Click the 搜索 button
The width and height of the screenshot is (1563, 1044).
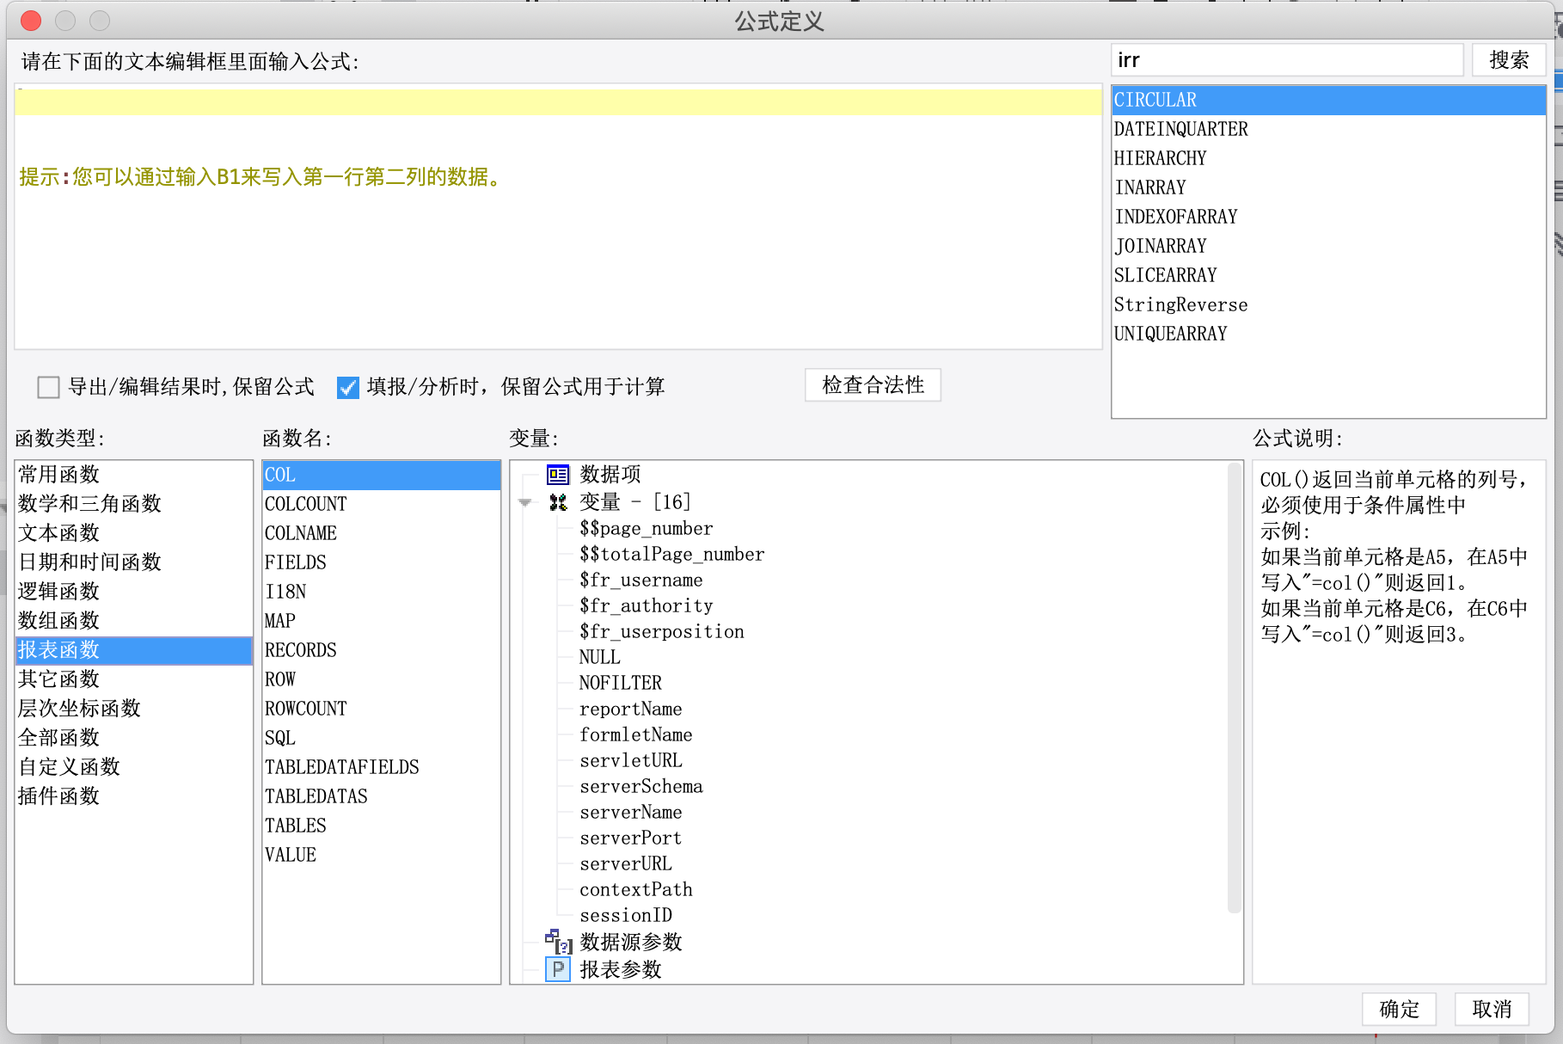1509,60
